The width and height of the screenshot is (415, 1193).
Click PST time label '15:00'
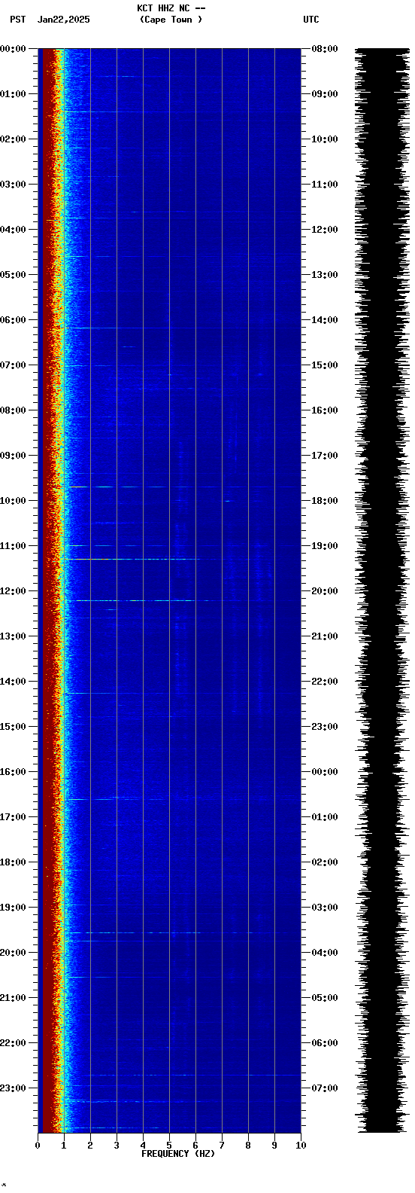(x=13, y=727)
